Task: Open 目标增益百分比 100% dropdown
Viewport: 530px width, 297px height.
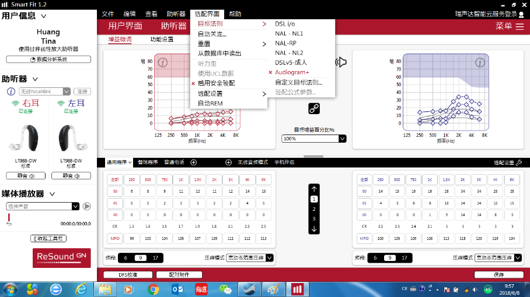Action: [x=313, y=139]
